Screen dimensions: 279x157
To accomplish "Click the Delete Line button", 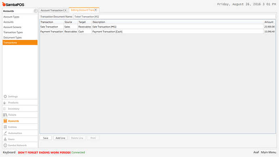I will point(77,138).
